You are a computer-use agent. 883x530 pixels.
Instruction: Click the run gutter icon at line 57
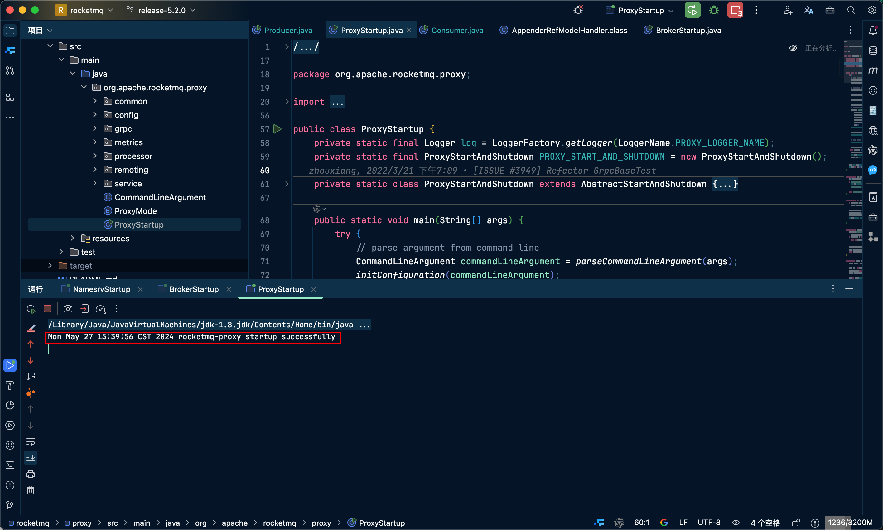[x=277, y=129]
